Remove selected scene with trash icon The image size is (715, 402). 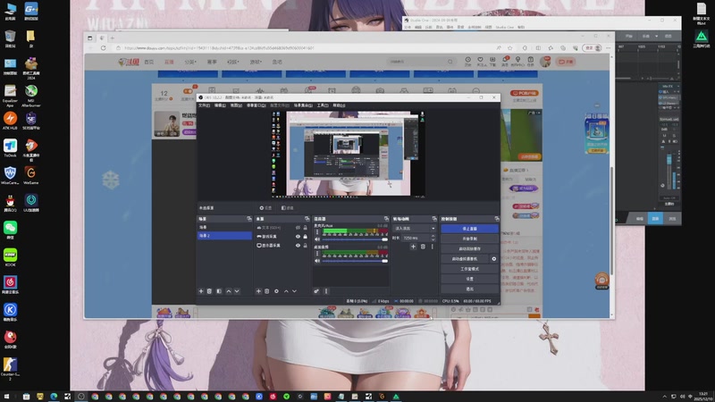(x=209, y=291)
